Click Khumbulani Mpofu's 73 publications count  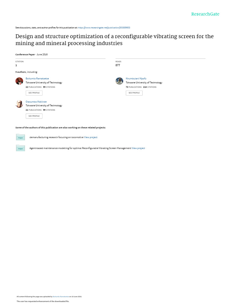pos(134,87)
